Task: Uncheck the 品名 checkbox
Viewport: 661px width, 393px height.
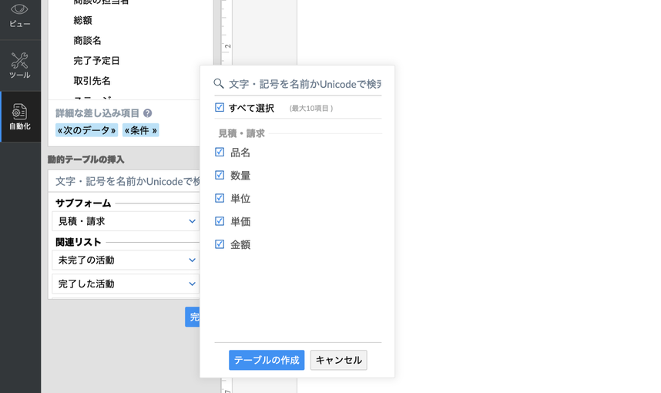Action: coord(220,153)
